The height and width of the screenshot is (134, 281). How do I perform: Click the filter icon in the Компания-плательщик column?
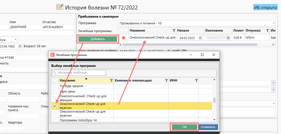tap(166, 81)
